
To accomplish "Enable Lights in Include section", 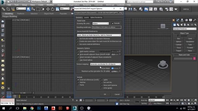I will [102, 80].
